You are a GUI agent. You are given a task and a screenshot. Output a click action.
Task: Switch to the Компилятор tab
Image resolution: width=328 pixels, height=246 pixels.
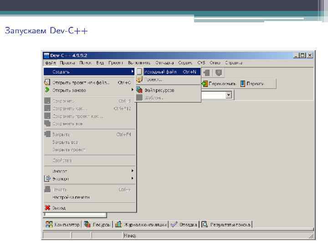pyautogui.click(x=62, y=225)
